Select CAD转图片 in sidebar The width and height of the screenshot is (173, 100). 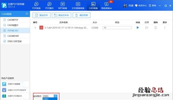tap(15, 25)
